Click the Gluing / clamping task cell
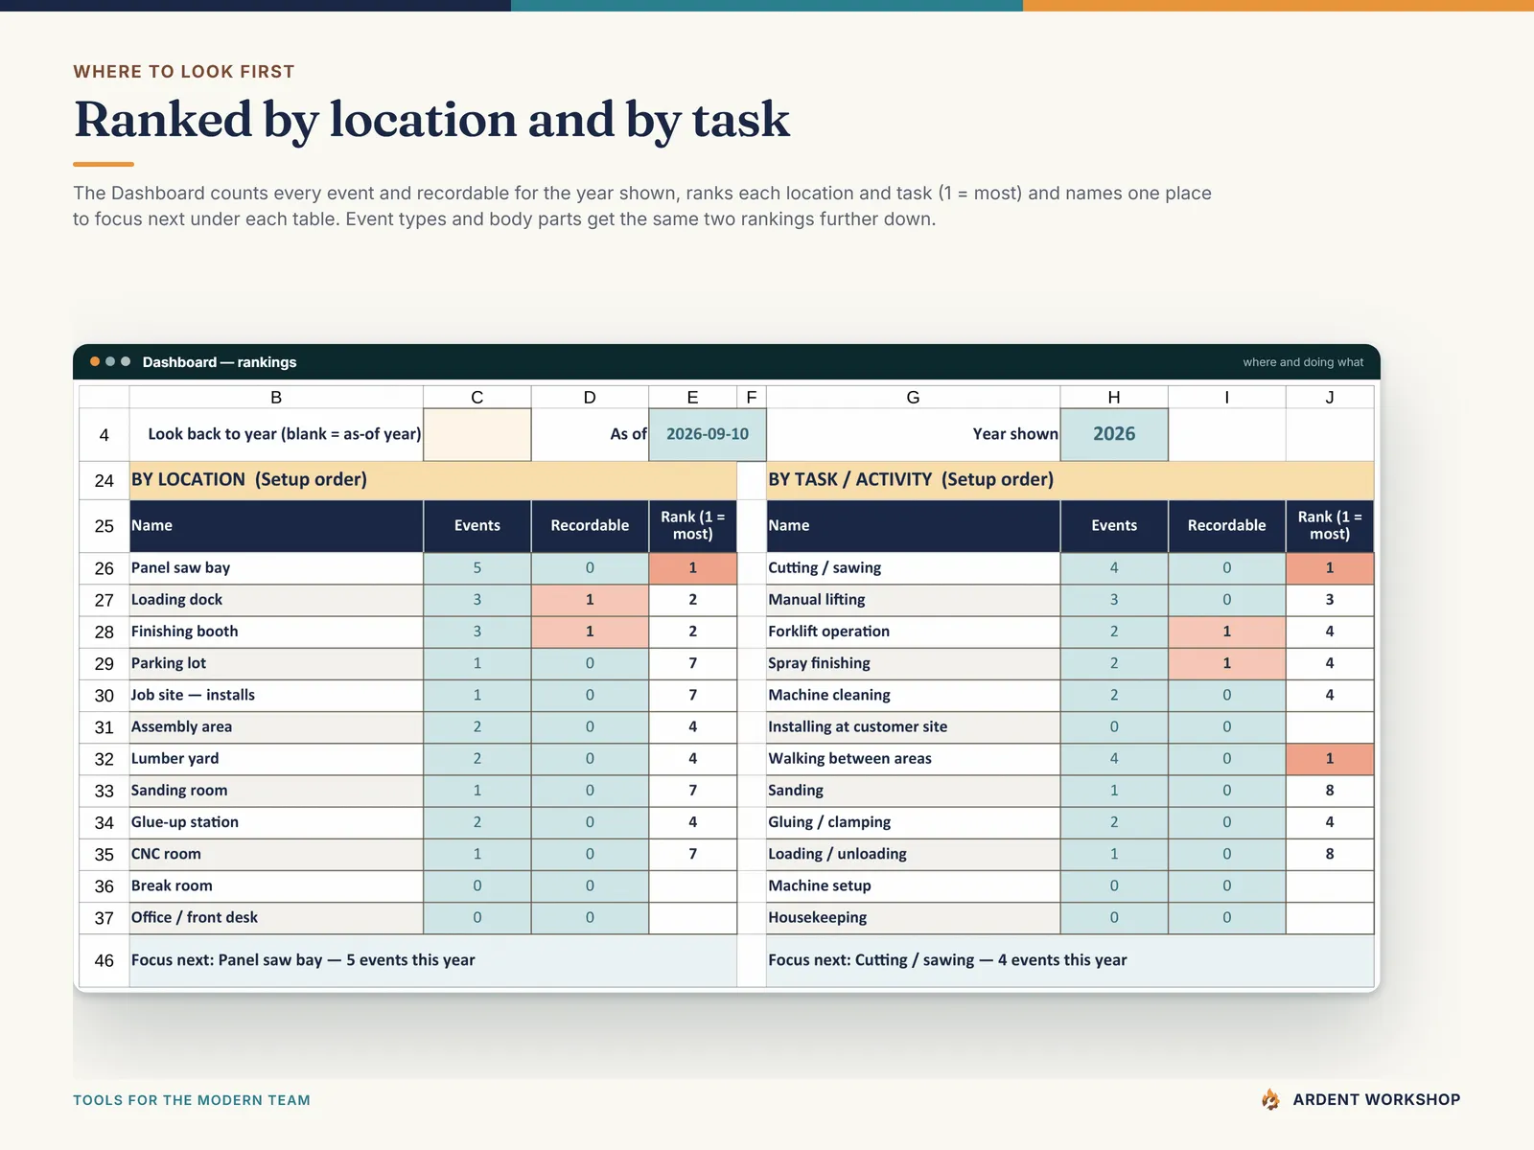 [x=913, y=821]
